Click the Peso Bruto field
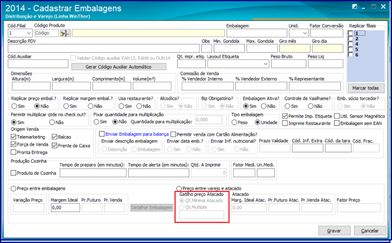Image resolution: width=392 pixels, height=243 pixels. [x=288, y=64]
